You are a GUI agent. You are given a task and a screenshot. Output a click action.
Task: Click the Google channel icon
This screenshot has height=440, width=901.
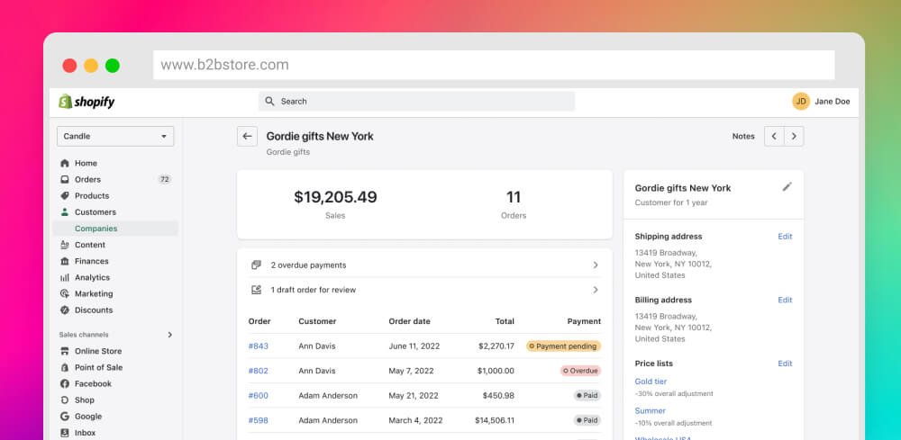[65, 417]
